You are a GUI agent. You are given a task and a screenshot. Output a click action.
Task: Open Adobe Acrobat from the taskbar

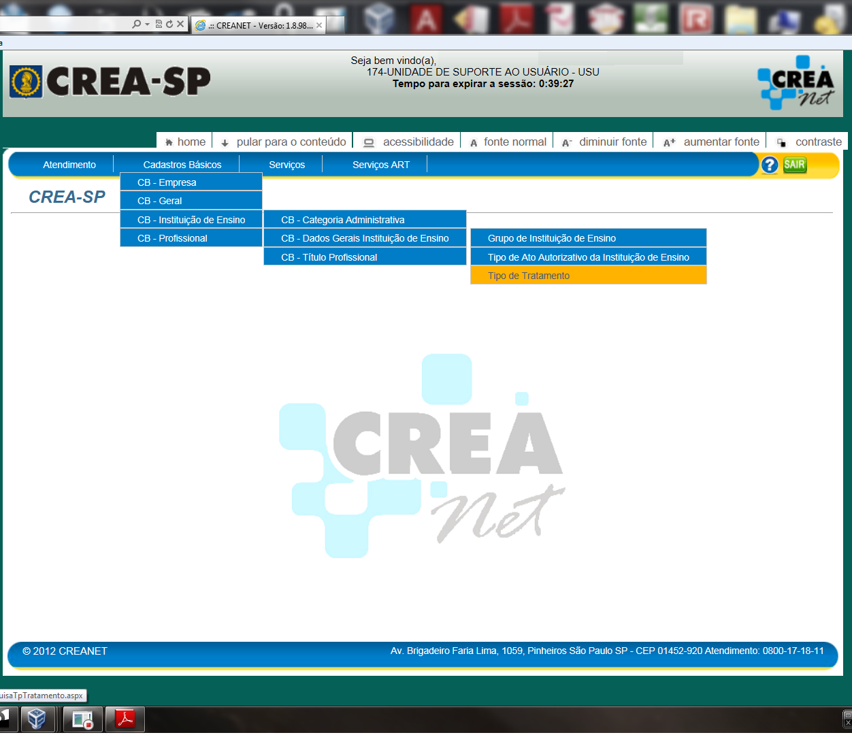tap(125, 719)
